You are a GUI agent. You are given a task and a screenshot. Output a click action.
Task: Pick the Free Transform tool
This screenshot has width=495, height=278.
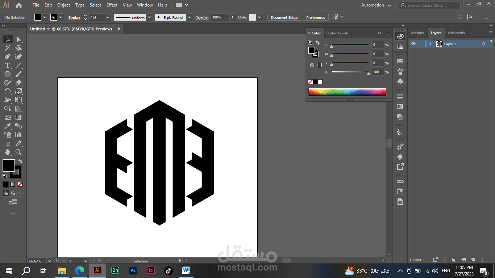click(19, 100)
